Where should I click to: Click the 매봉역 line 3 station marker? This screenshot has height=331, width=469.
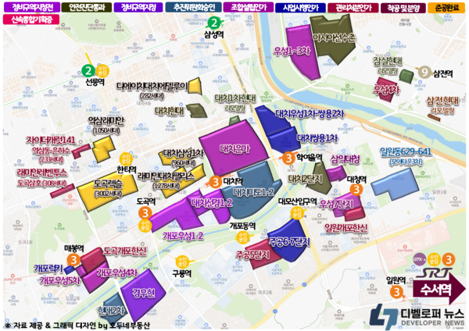[74, 258]
